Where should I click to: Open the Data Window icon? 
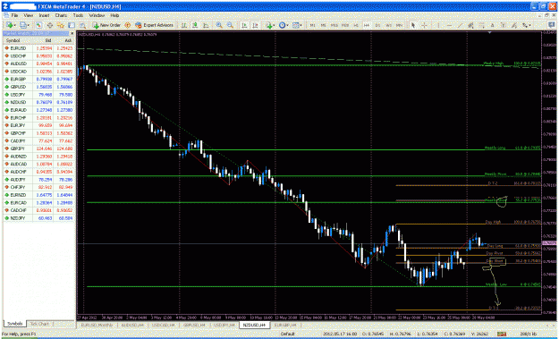pyautogui.click(x=50, y=25)
